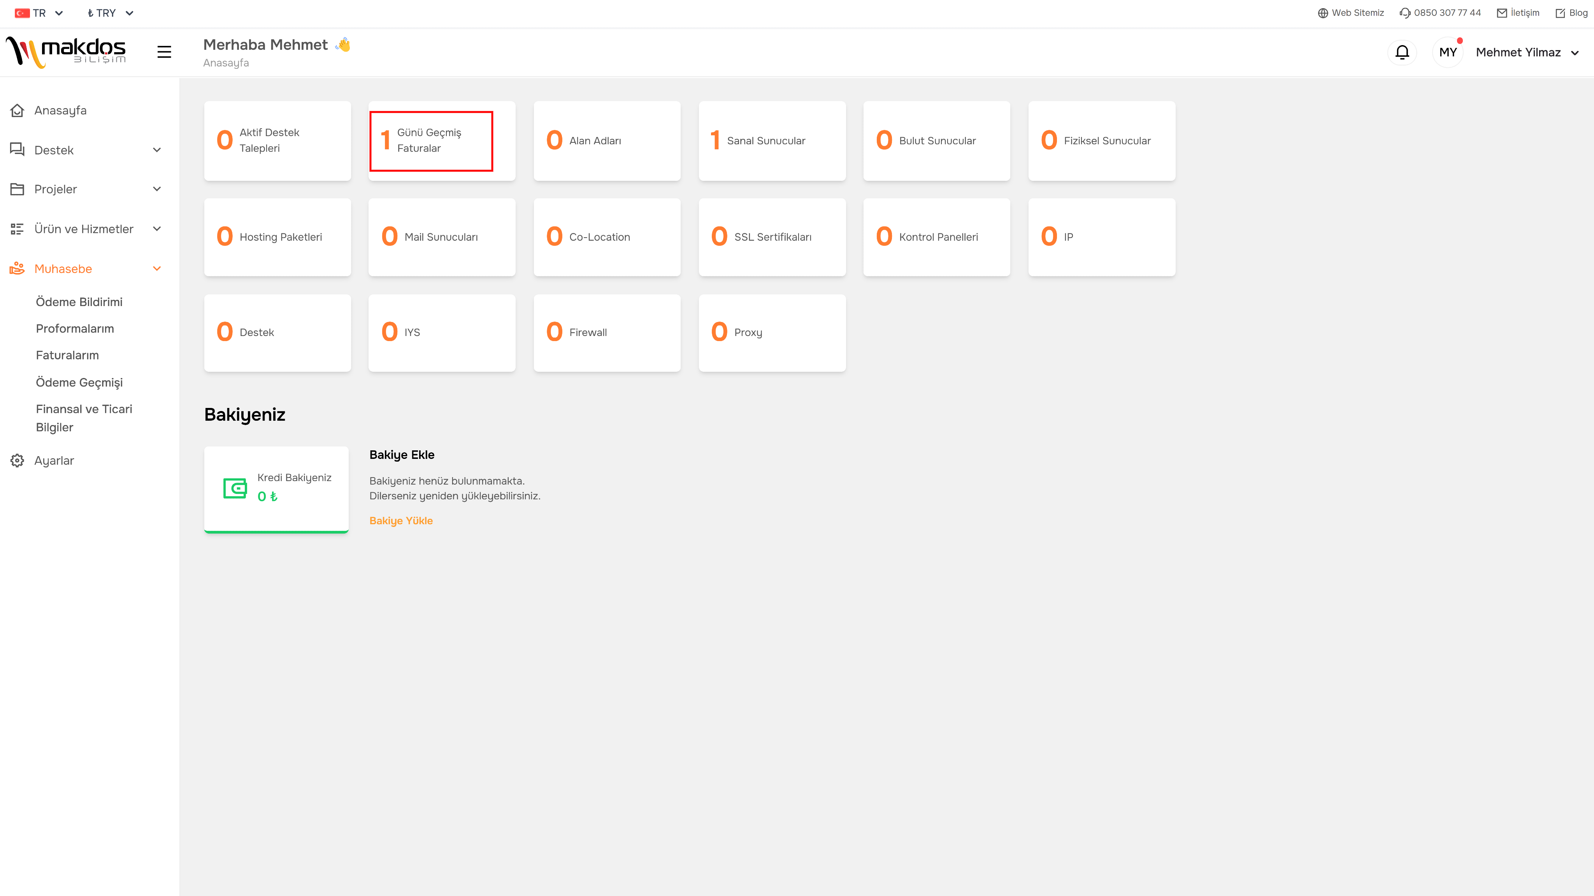Open the Co-Location card
1594x896 pixels.
tap(607, 237)
